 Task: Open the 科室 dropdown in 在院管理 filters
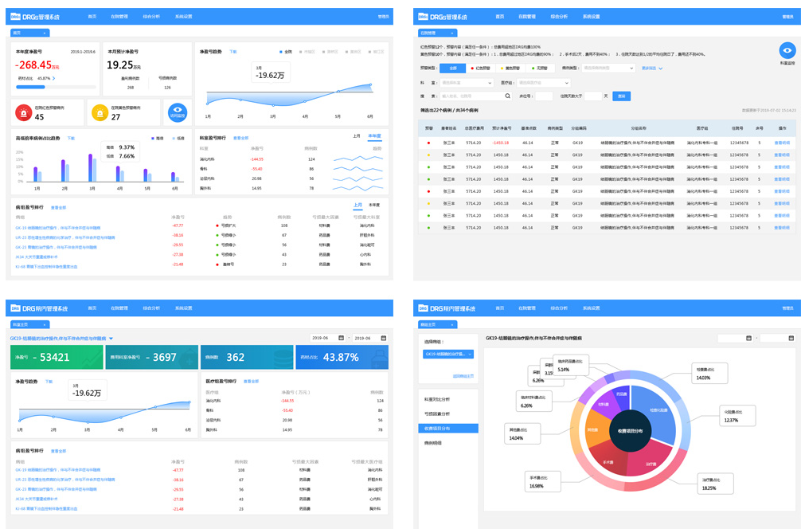pyautogui.click(x=467, y=83)
